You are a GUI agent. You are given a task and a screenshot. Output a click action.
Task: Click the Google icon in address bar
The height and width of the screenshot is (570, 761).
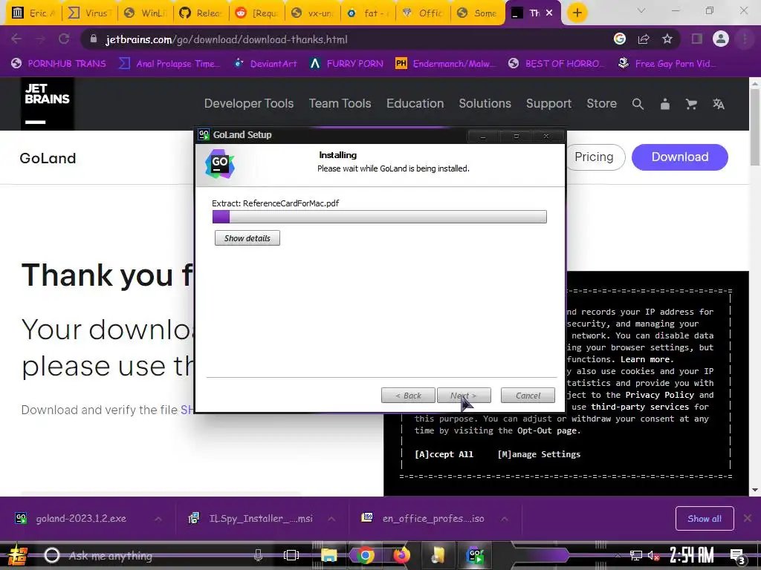click(x=620, y=39)
